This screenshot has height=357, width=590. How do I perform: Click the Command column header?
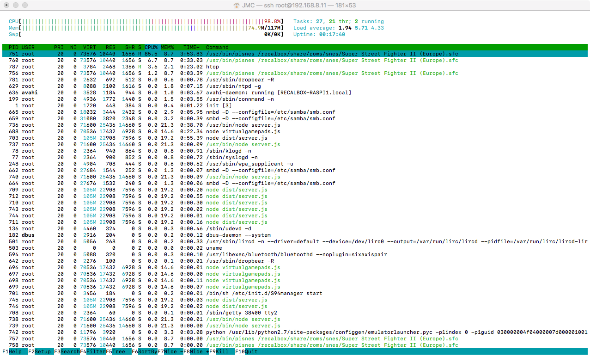click(217, 47)
